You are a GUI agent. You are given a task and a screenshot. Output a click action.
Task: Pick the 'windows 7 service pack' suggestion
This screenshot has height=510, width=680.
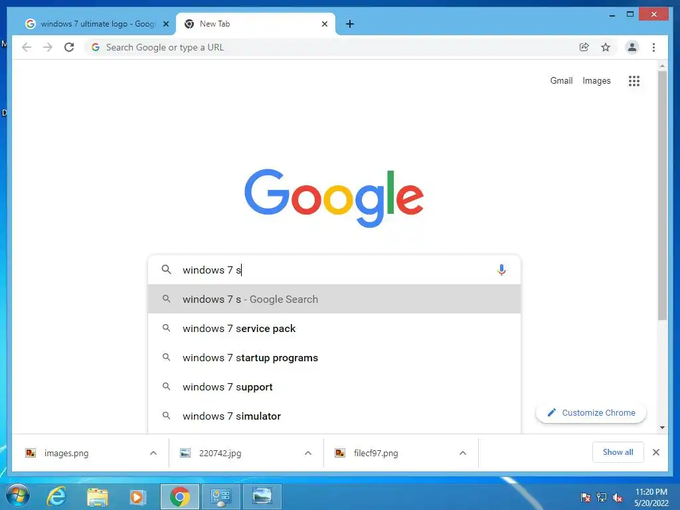point(334,328)
